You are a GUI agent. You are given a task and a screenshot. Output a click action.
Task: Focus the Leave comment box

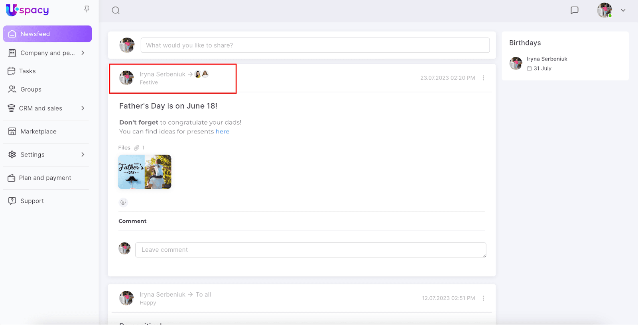310,250
